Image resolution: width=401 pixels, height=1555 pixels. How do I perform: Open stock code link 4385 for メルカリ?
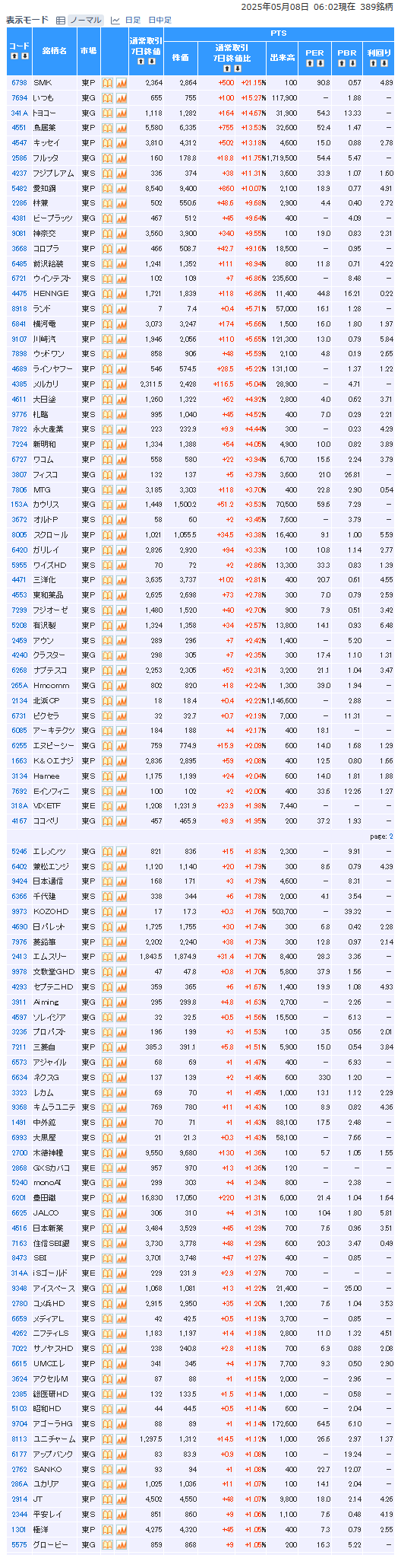click(x=20, y=384)
